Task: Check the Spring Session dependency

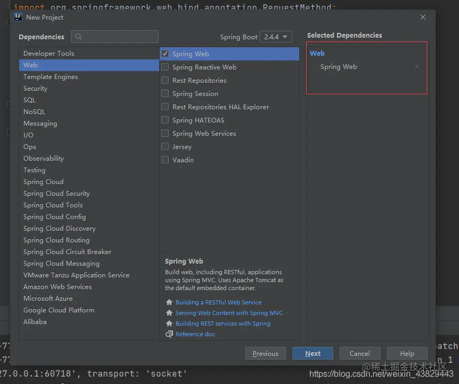Action: click(165, 93)
